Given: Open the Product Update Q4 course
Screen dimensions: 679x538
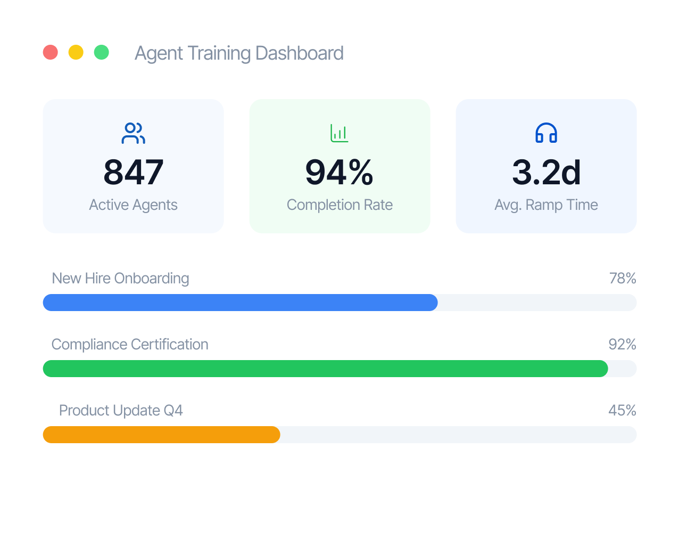Looking at the screenshot, I should point(121,411).
